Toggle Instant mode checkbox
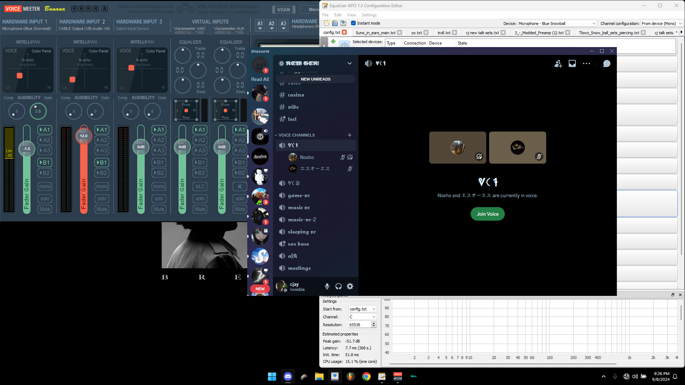This screenshot has width=685, height=385. coord(353,23)
